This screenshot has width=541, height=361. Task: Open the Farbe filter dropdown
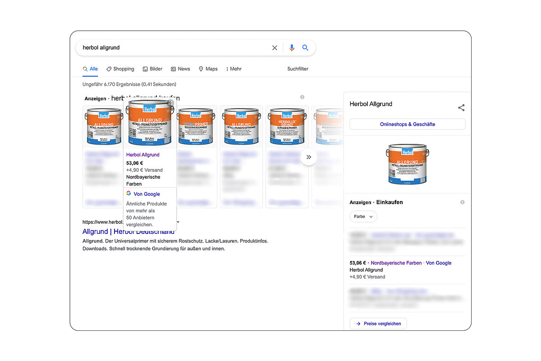(363, 217)
